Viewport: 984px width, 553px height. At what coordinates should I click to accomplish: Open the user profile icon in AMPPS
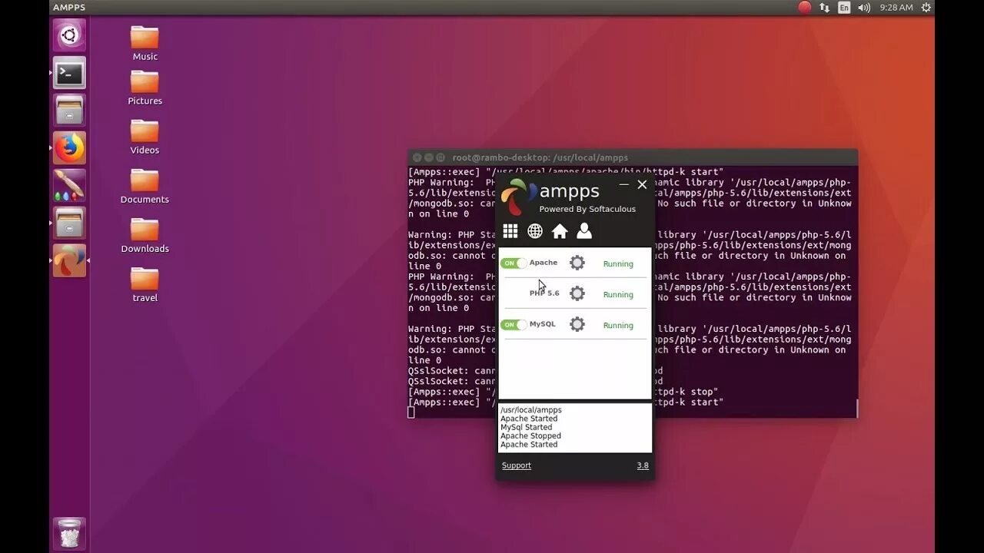tap(584, 231)
